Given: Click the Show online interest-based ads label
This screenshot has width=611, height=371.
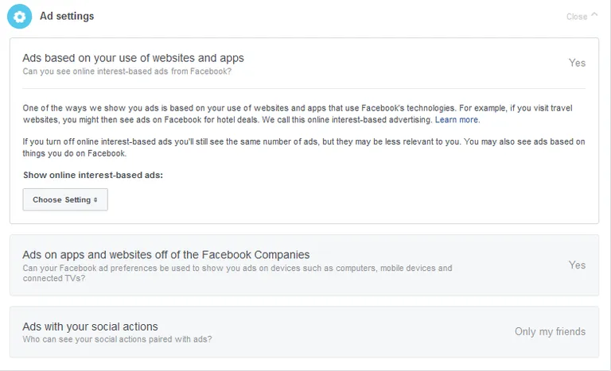Looking at the screenshot, I should (93, 176).
